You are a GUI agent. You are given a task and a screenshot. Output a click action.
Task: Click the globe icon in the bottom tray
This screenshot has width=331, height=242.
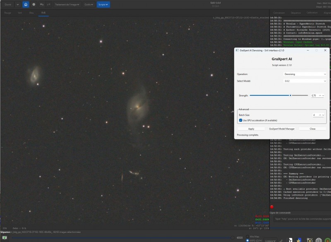[x=319, y=240]
